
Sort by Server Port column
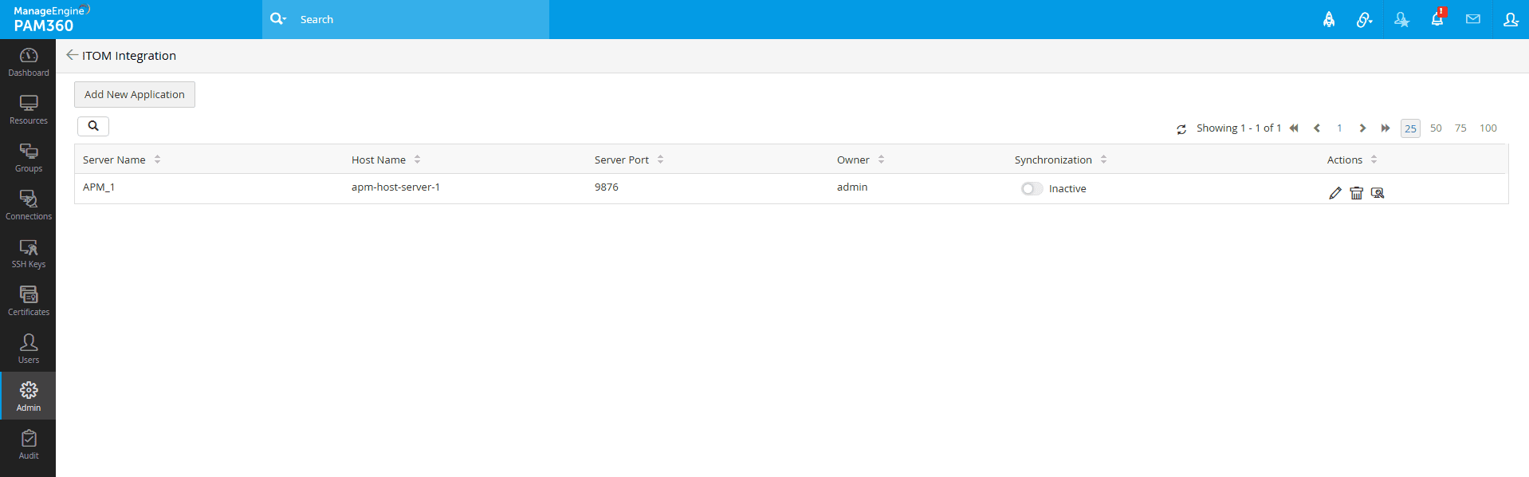[x=660, y=160]
